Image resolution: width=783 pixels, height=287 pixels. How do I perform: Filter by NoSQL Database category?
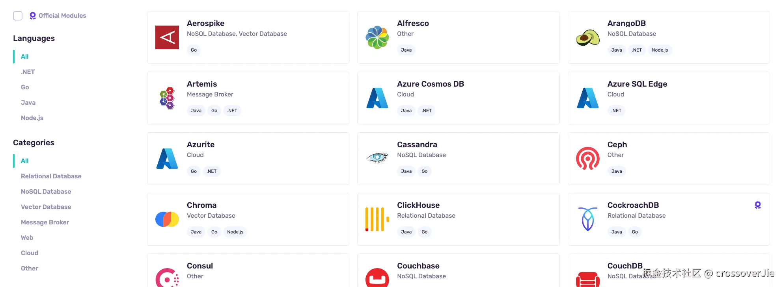click(x=46, y=192)
